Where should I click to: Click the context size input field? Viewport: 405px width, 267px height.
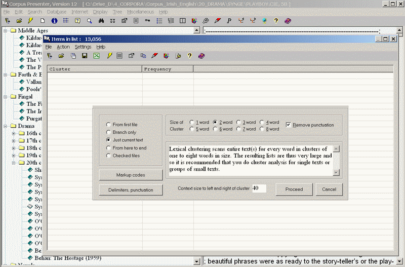click(259, 188)
